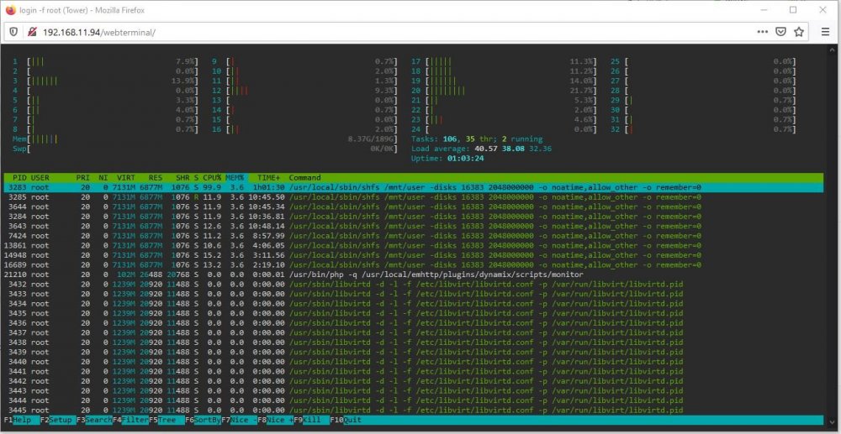
Task: Click CPU 19 meter showing 14.0%
Action: [x=504, y=81]
